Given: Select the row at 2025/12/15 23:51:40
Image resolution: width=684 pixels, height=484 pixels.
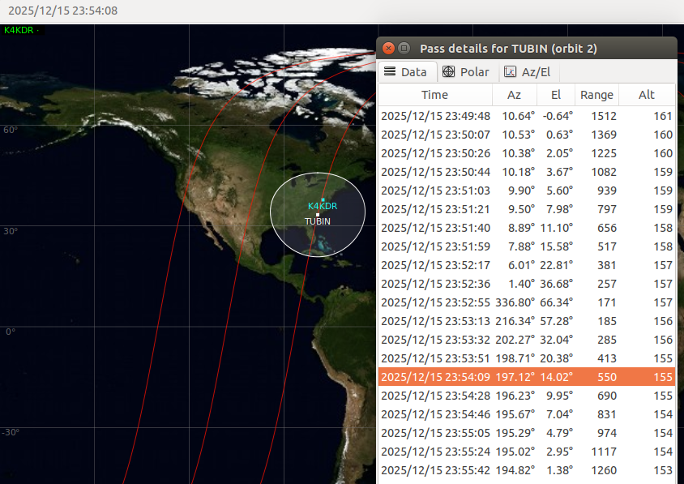Looking at the screenshot, I should point(527,228).
